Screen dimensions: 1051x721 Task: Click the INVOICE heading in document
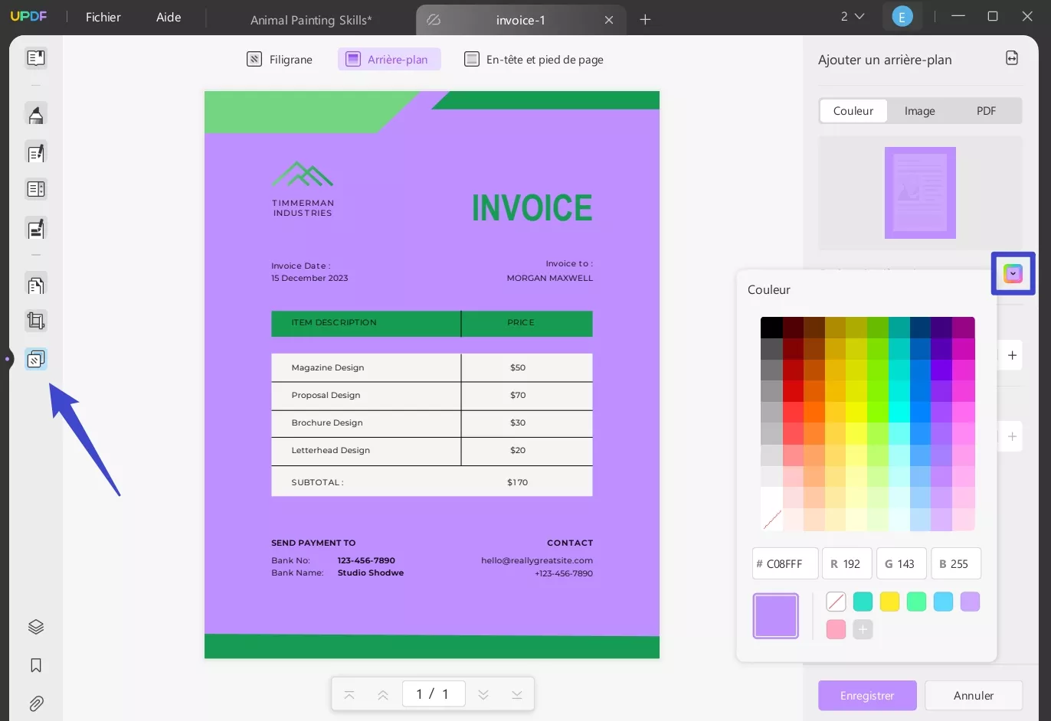(x=532, y=208)
